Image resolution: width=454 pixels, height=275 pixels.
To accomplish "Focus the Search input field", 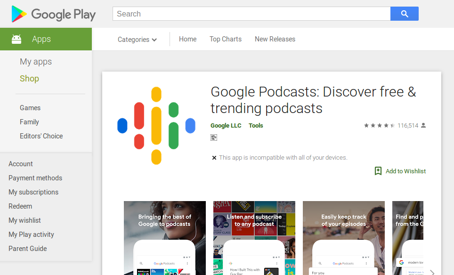I will [x=251, y=14].
